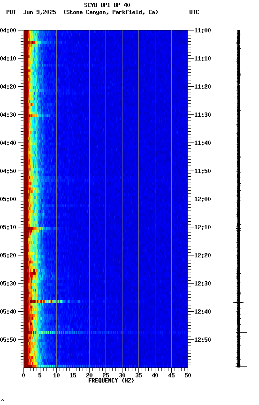Click the 50 Hz frequency axis label

188,375
